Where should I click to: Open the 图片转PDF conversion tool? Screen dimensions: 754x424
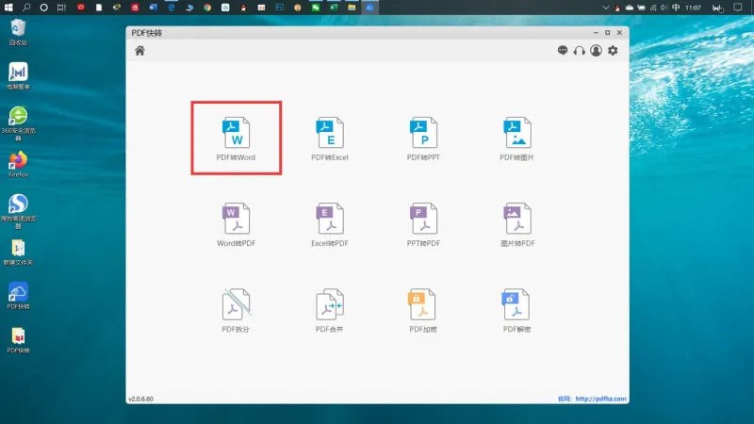[x=517, y=224]
